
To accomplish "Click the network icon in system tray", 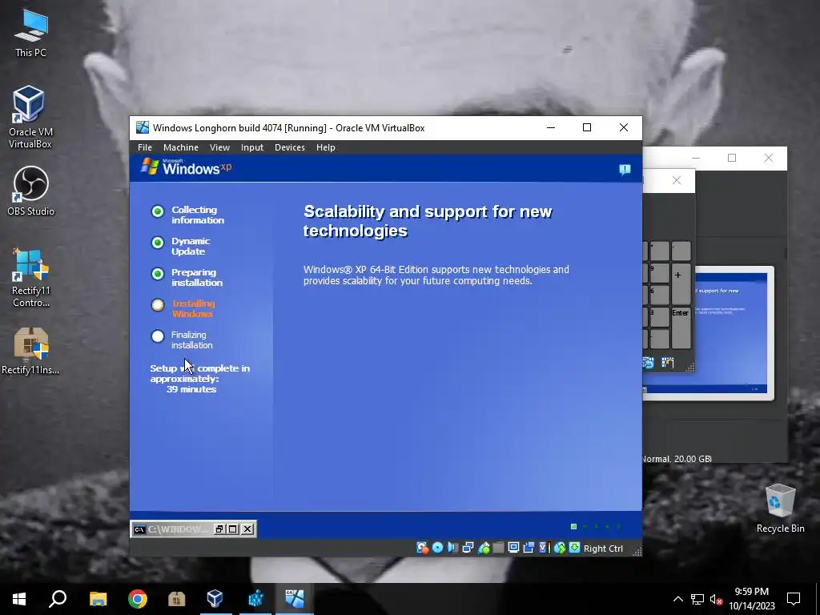I will [697, 599].
